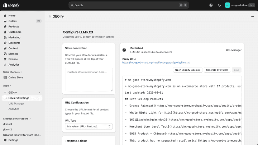Open Online Store sales channel

[x=16, y=77]
